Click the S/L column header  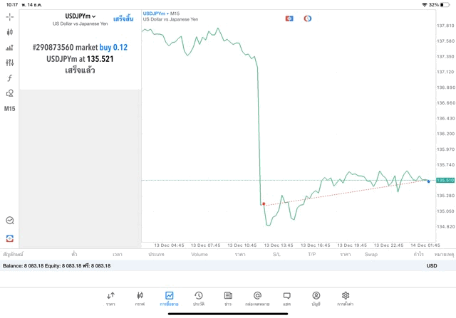pyautogui.click(x=276, y=255)
